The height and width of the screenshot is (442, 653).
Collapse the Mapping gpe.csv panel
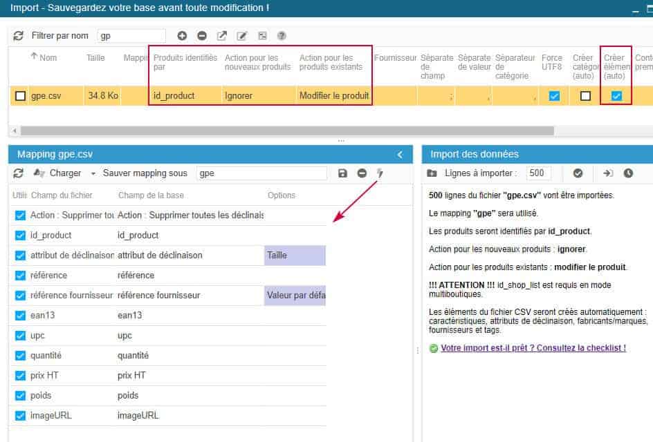point(400,155)
